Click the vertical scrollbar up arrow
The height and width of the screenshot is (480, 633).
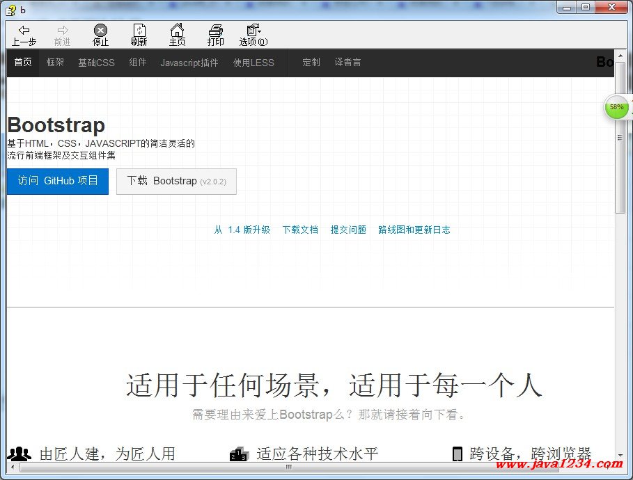620,55
